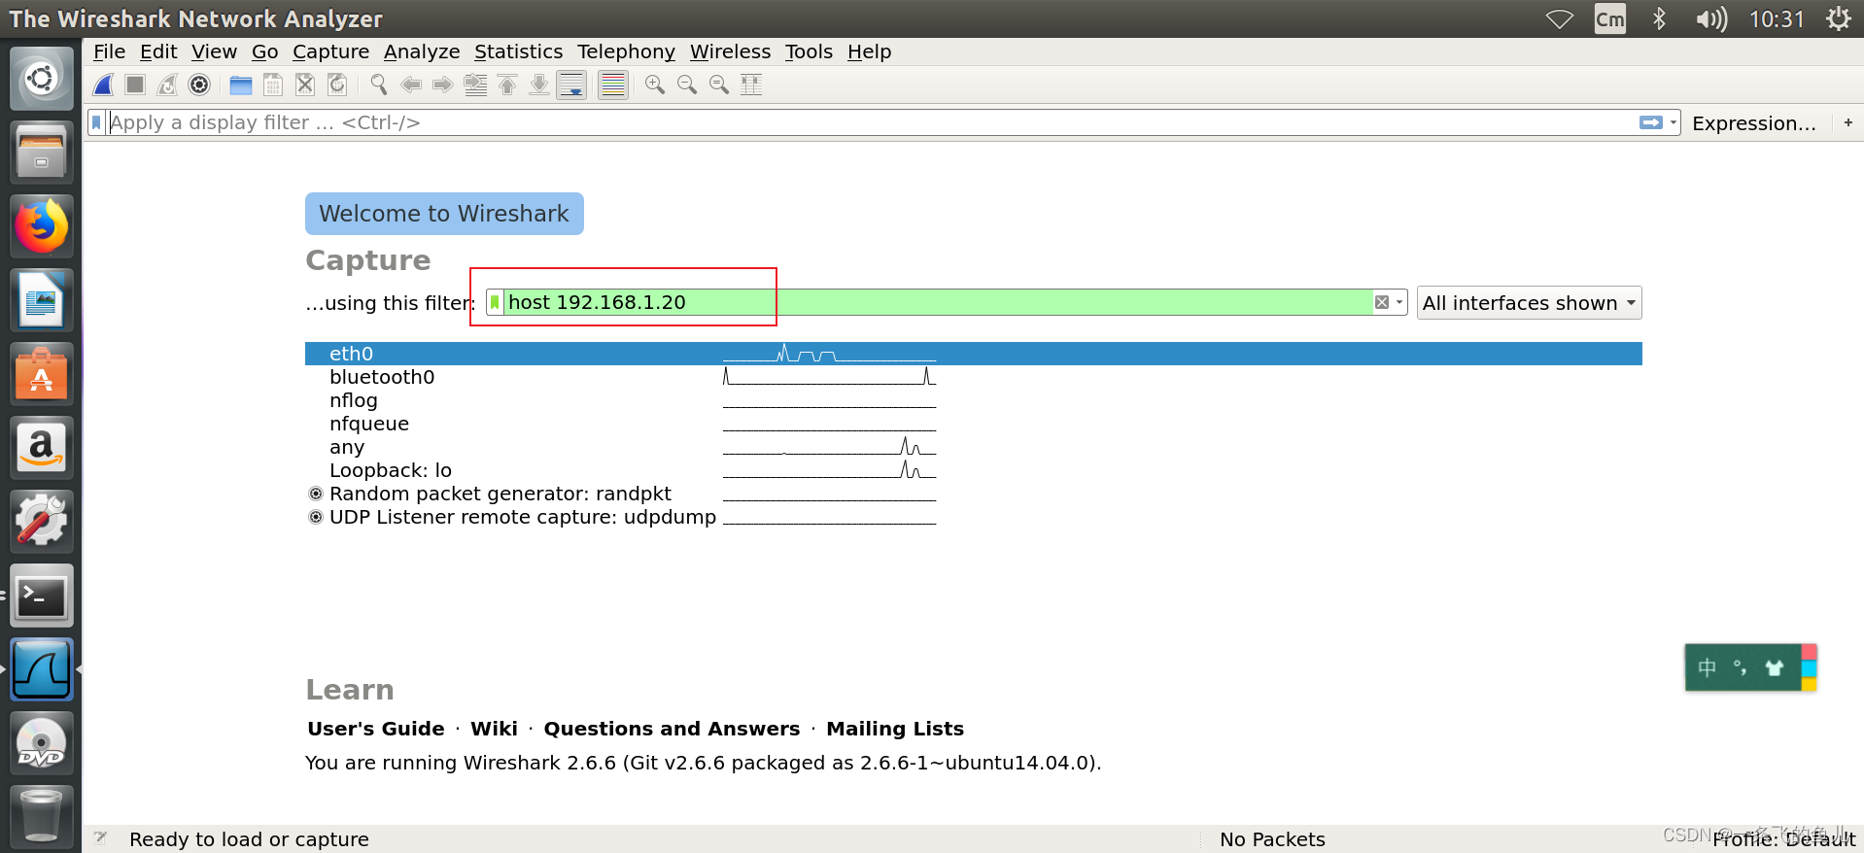Click the capture file properties status icon

(x=100, y=838)
